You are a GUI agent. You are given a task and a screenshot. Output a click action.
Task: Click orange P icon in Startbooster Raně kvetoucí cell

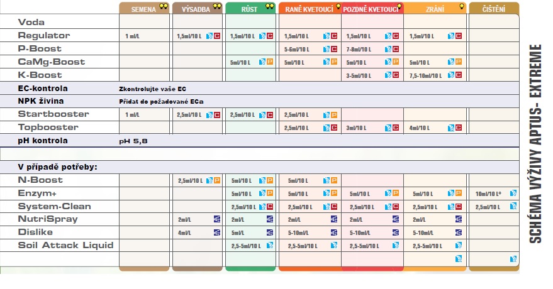(x=334, y=115)
